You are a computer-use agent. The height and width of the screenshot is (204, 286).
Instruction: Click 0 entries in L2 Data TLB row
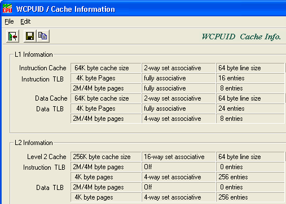(250, 187)
